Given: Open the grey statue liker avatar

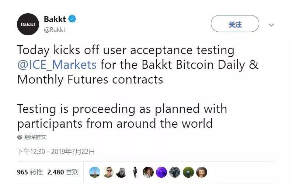Looking at the screenshot, I should [x=175, y=172].
